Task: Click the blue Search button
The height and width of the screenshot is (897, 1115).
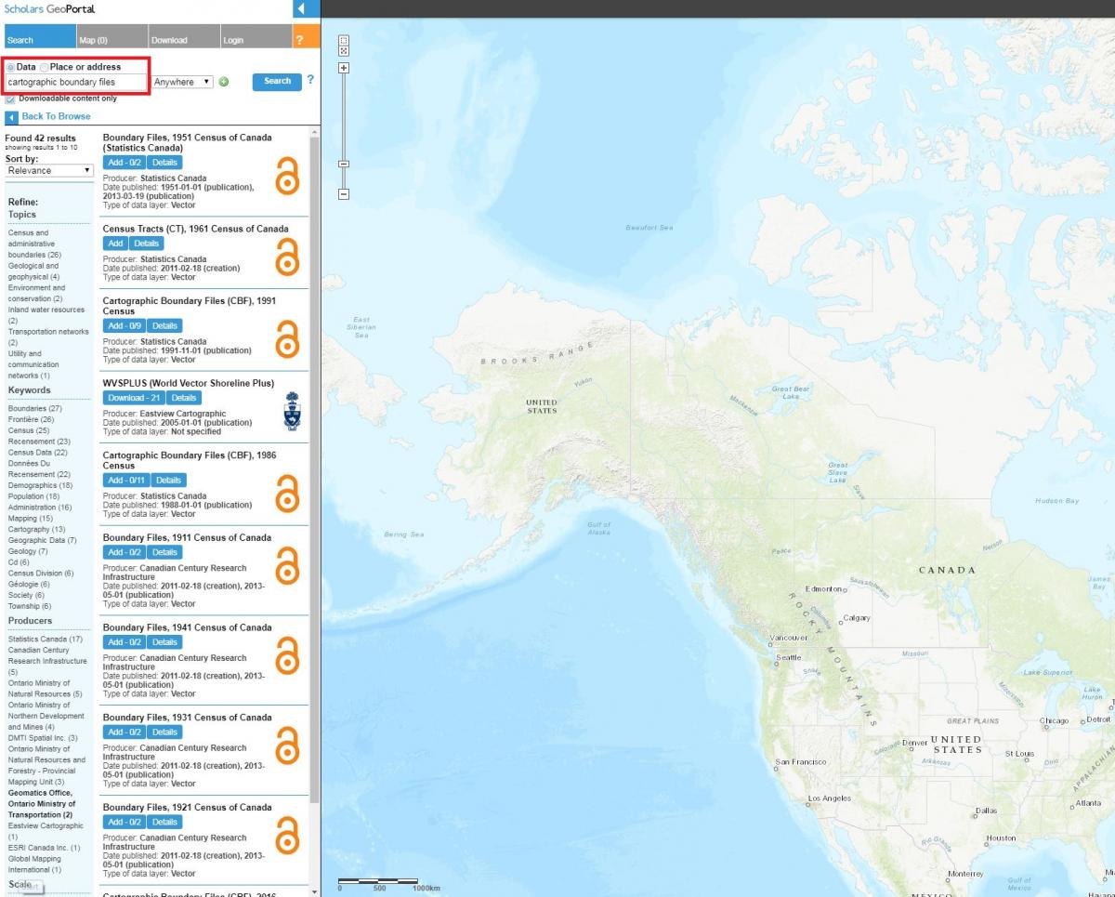Action: pos(277,81)
